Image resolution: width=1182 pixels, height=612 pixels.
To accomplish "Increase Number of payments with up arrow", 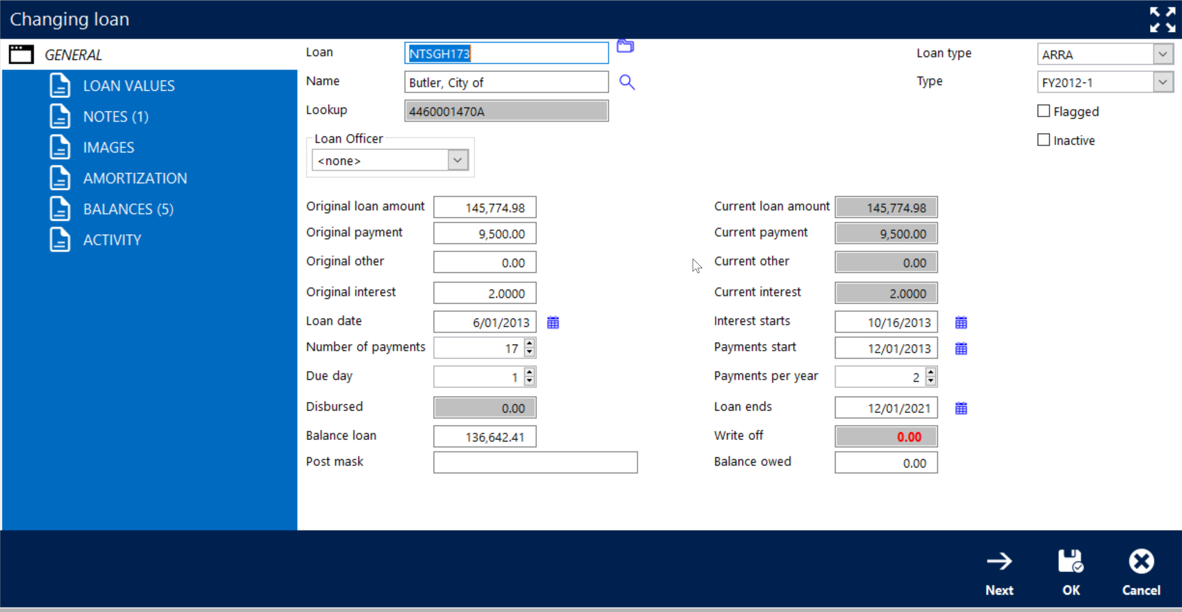I will coord(529,343).
